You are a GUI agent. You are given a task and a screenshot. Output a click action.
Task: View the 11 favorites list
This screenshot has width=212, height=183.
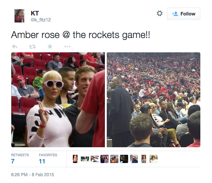click(x=48, y=159)
